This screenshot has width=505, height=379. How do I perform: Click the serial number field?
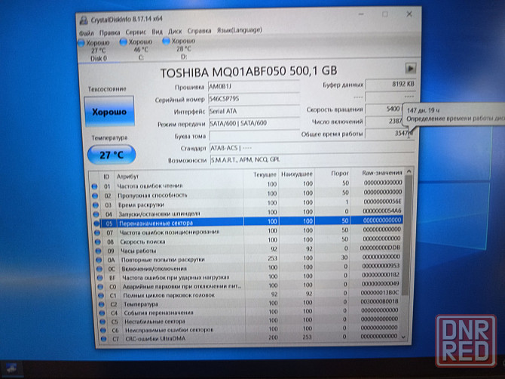click(252, 99)
